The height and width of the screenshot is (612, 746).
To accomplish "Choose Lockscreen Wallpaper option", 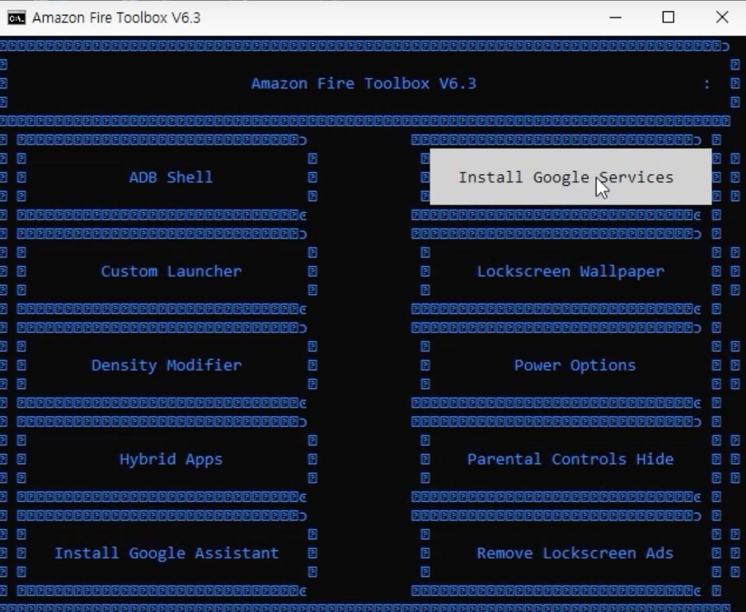I will (570, 271).
